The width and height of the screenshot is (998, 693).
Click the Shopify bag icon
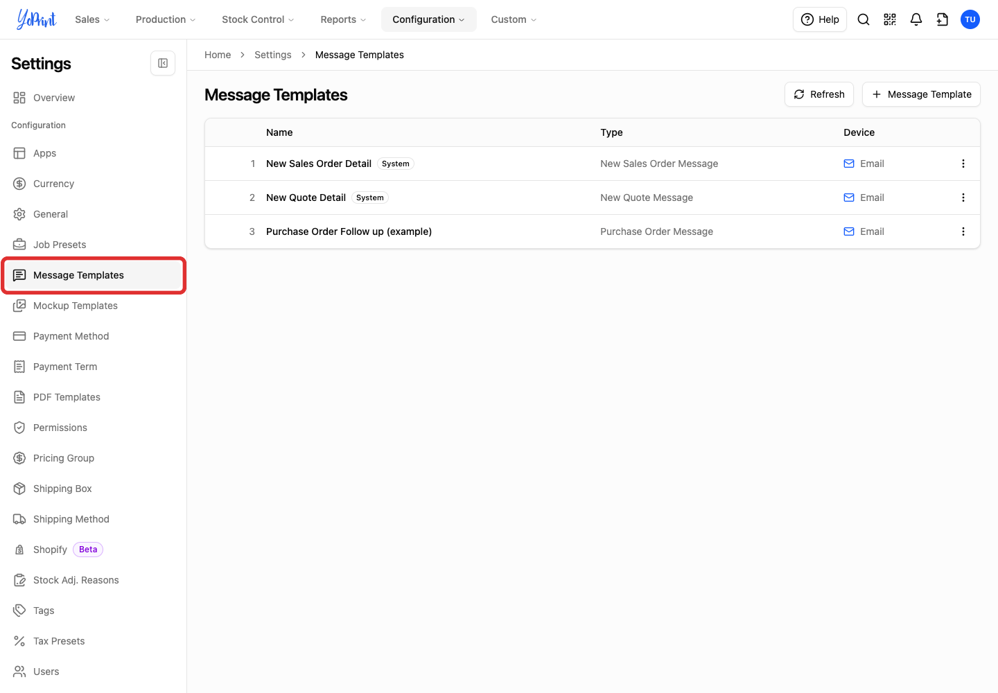(19, 550)
